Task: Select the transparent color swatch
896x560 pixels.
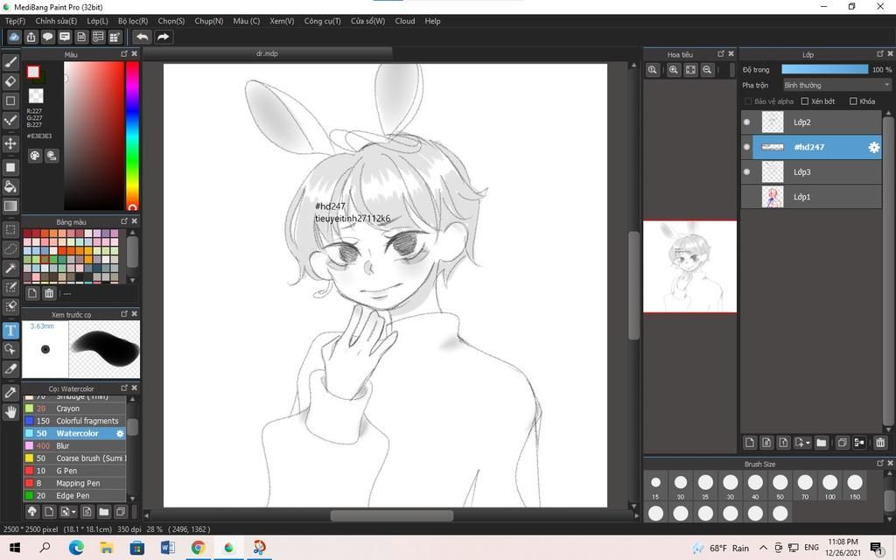Action: click(36, 95)
